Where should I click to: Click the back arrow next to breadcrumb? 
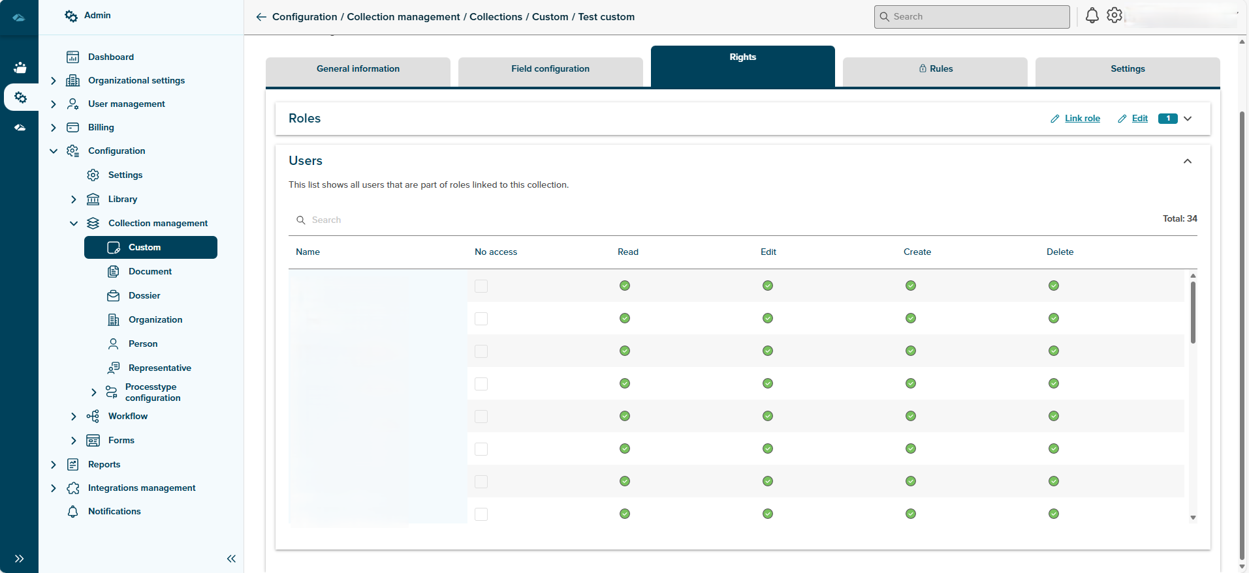[261, 17]
